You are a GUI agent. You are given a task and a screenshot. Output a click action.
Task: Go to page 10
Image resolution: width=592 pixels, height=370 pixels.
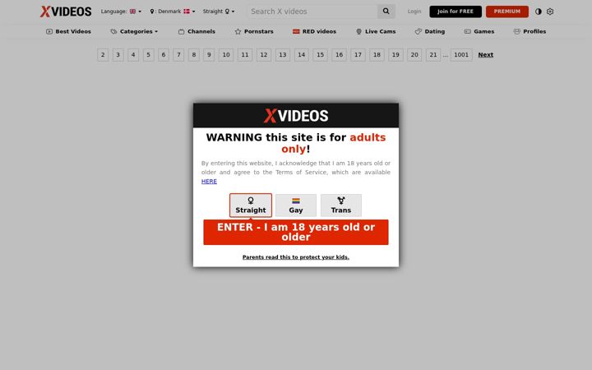point(226,55)
